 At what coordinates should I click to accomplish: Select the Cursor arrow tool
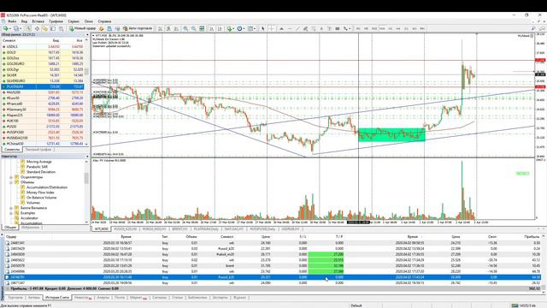coord(263,28)
